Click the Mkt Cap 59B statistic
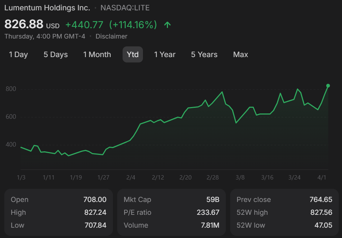Image resolution: width=342 pixels, height=238 pixels. point(171,199)
